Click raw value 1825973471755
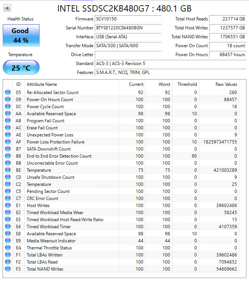This screenshot has width=249, height=281. pos(220,142)
